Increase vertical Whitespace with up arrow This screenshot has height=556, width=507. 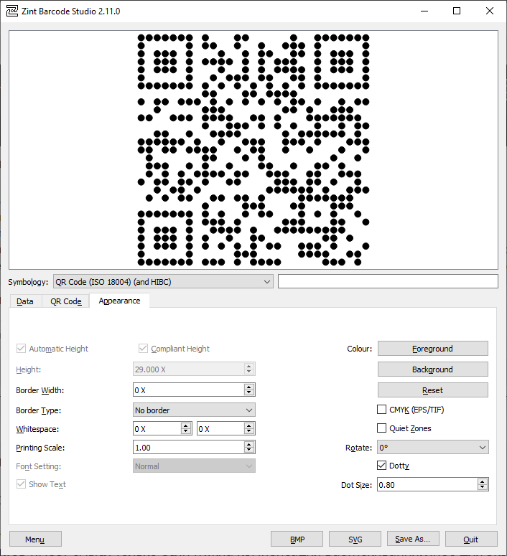click(249, 426)
